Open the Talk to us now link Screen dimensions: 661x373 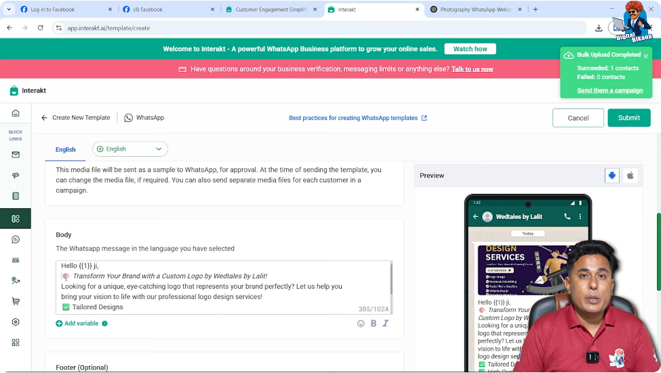tap(472, 69)
